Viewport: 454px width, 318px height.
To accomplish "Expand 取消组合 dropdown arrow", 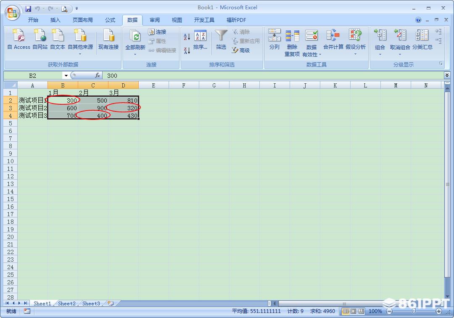I will pyautogui.click(x=400, y=54).
